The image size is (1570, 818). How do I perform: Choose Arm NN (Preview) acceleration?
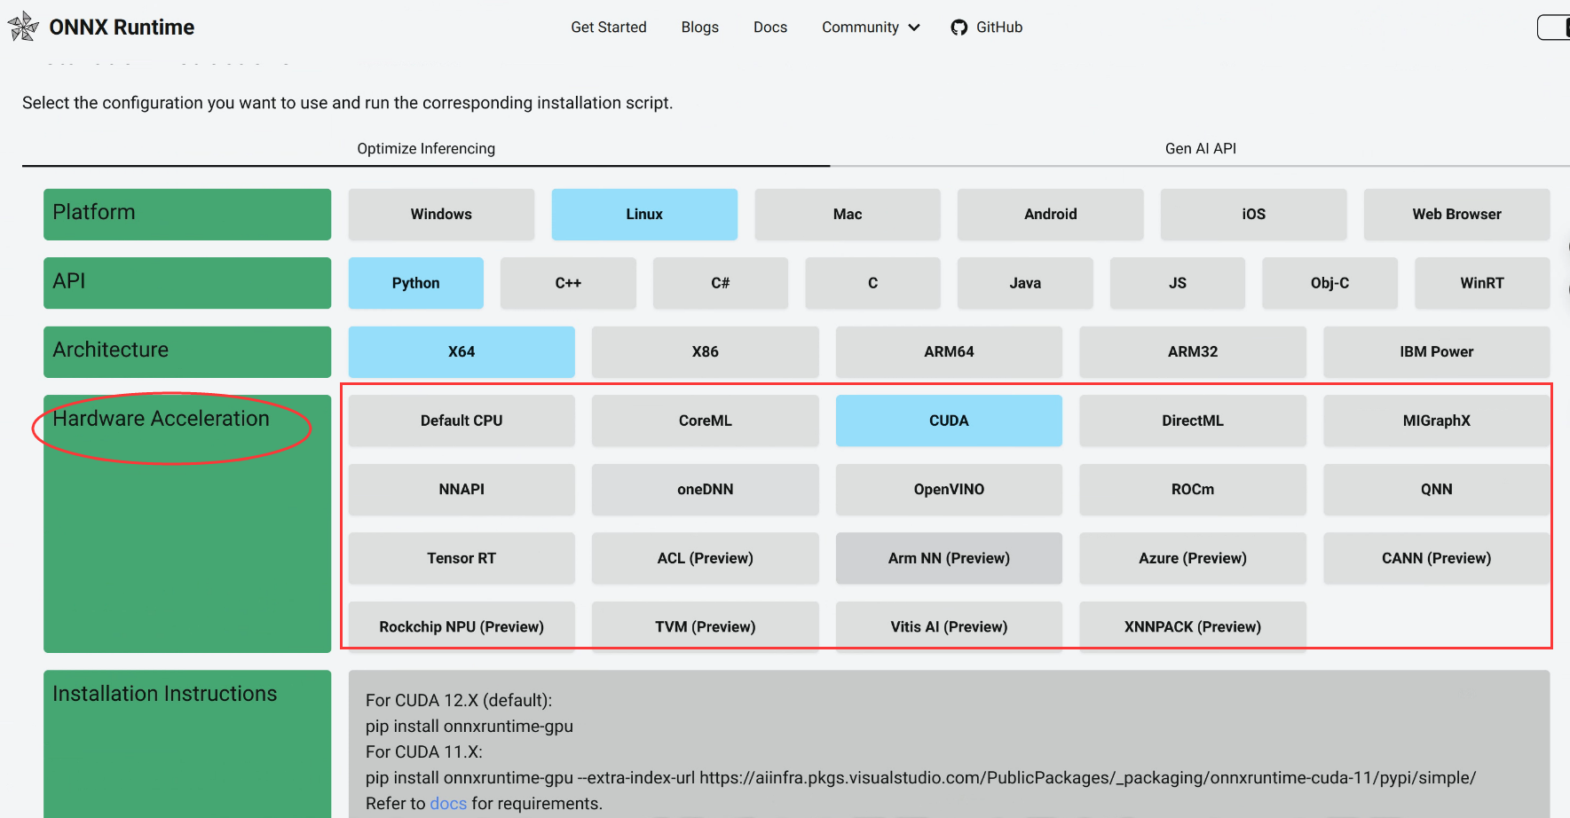coord(949,558)
